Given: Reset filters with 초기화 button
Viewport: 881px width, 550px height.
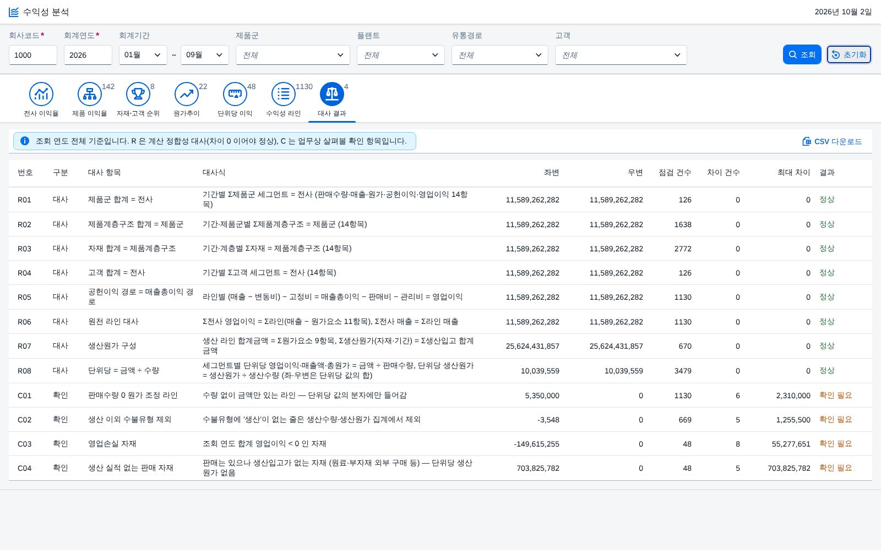Looking at the screenshot, I should pyautogui.click(x=849, y=54).
